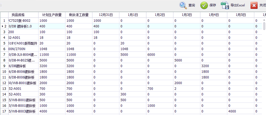Click the 查询 magnifier icon
The width and height of the screenshot is (266, 115).
[183, 5]
